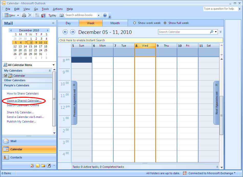The height and width of the screenshot is (177, 243).
Task: Expand the query builder double chevron
Action: tap(221, 32)
